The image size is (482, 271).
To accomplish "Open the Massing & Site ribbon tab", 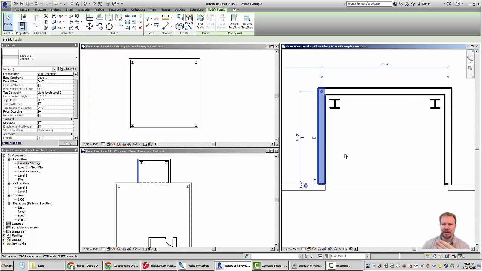I will (117, 9).
